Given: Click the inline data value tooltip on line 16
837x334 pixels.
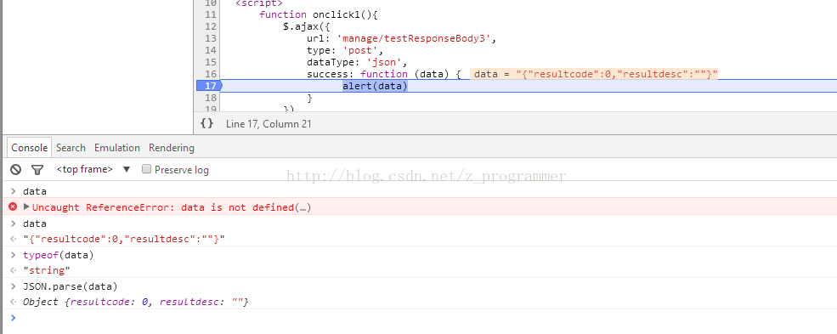Looking at the screenshot, I should coord(594,74).
